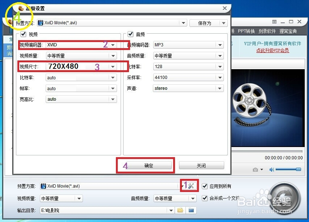Mute audio with the speaker icon
309x222 pixels.
click(272, 169)
